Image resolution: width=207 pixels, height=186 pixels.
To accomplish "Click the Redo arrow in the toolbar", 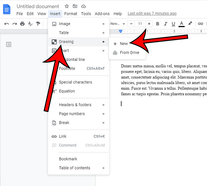I will tap(14, 24).
